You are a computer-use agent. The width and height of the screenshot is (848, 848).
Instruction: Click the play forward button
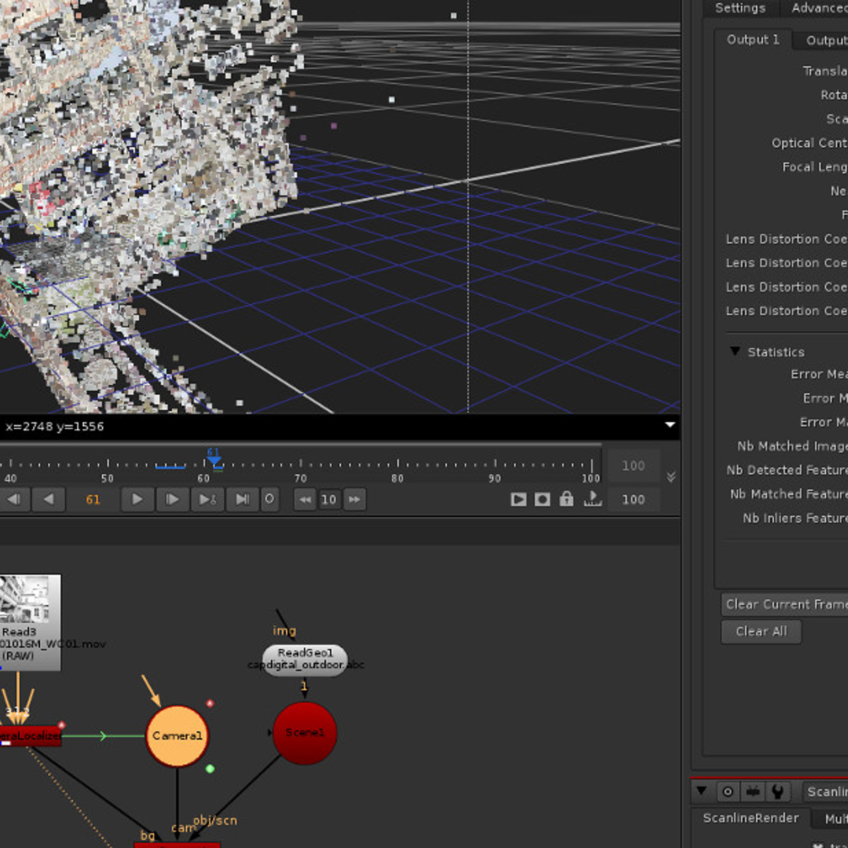(137, 499)
